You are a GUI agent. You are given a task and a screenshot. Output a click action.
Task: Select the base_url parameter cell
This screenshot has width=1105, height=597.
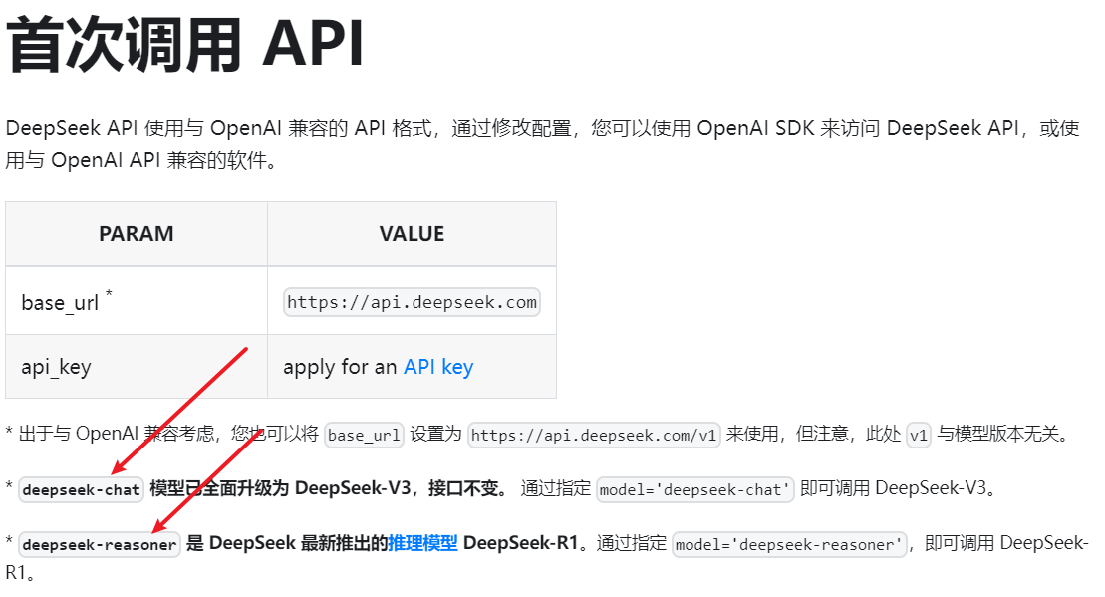tap(137, 301)
